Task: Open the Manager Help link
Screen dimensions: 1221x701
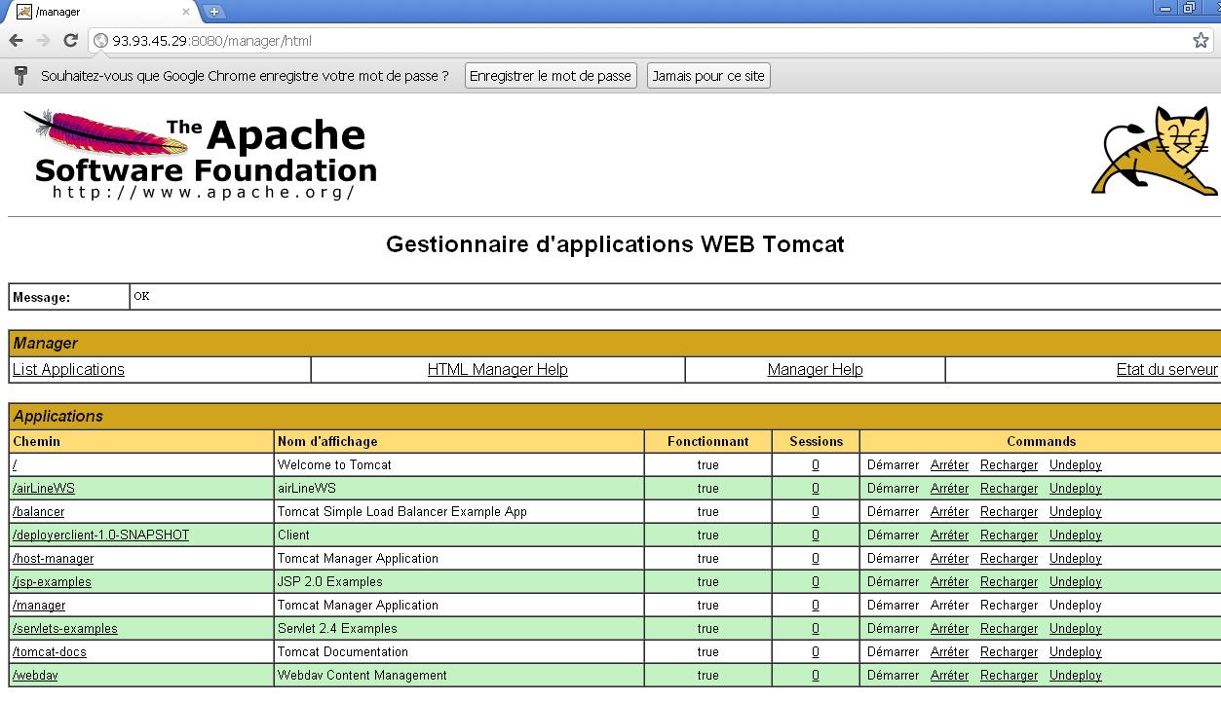Action: click(x=815, y=370)
